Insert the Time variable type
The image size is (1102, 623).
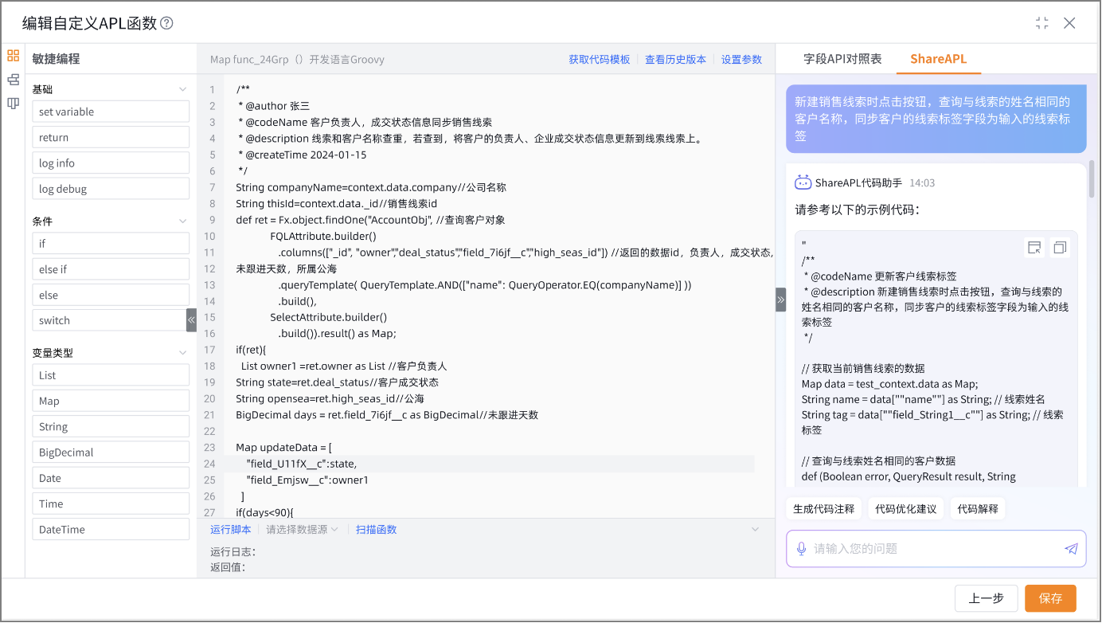coord(111,503)
